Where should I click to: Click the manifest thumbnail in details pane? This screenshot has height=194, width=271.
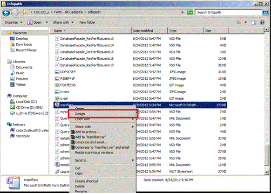pyautogui.click(x=13, y=183)
